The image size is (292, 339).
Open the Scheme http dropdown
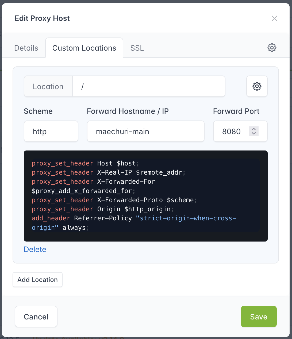coord(51,131)
